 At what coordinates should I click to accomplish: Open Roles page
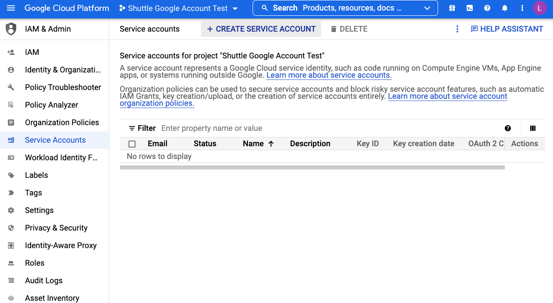pyautogui.click(x=35, y=263)
